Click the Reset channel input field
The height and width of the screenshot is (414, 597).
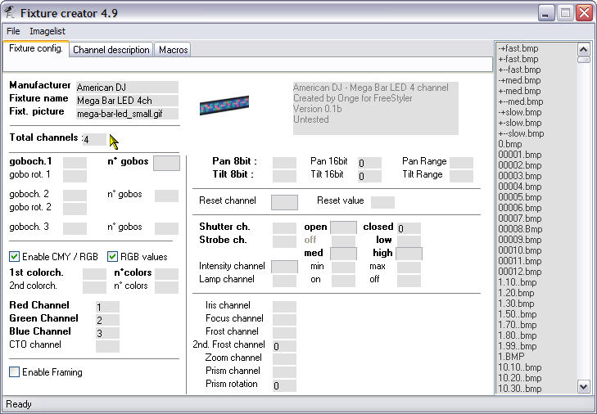[284, 202]
